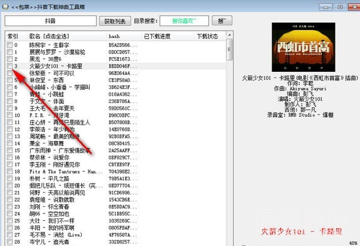Select row 李玉刚 - 刚好遇见你
Viewport: 360px width, 246px height.
115,164
